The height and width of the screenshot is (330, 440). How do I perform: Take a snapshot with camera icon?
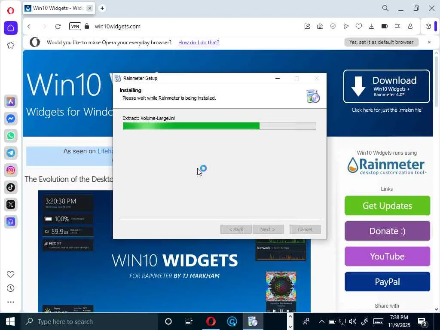[x=320, y=26]
